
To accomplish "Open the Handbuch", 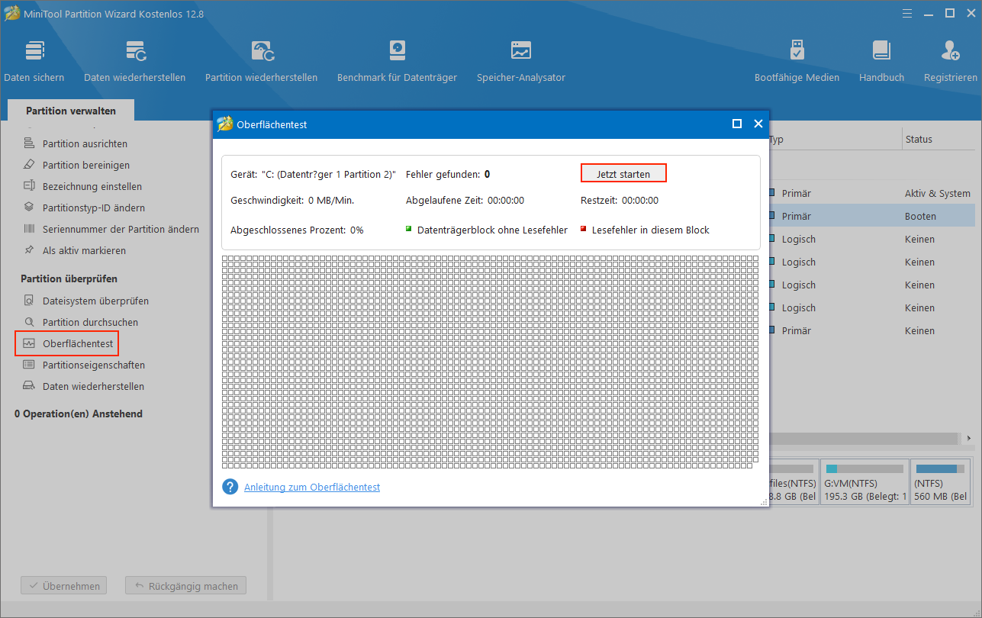I will [881, 60].
